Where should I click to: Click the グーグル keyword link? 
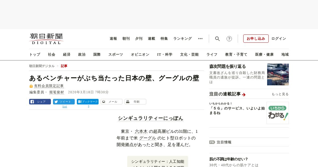pyautogui.click(x=148, y=138)
